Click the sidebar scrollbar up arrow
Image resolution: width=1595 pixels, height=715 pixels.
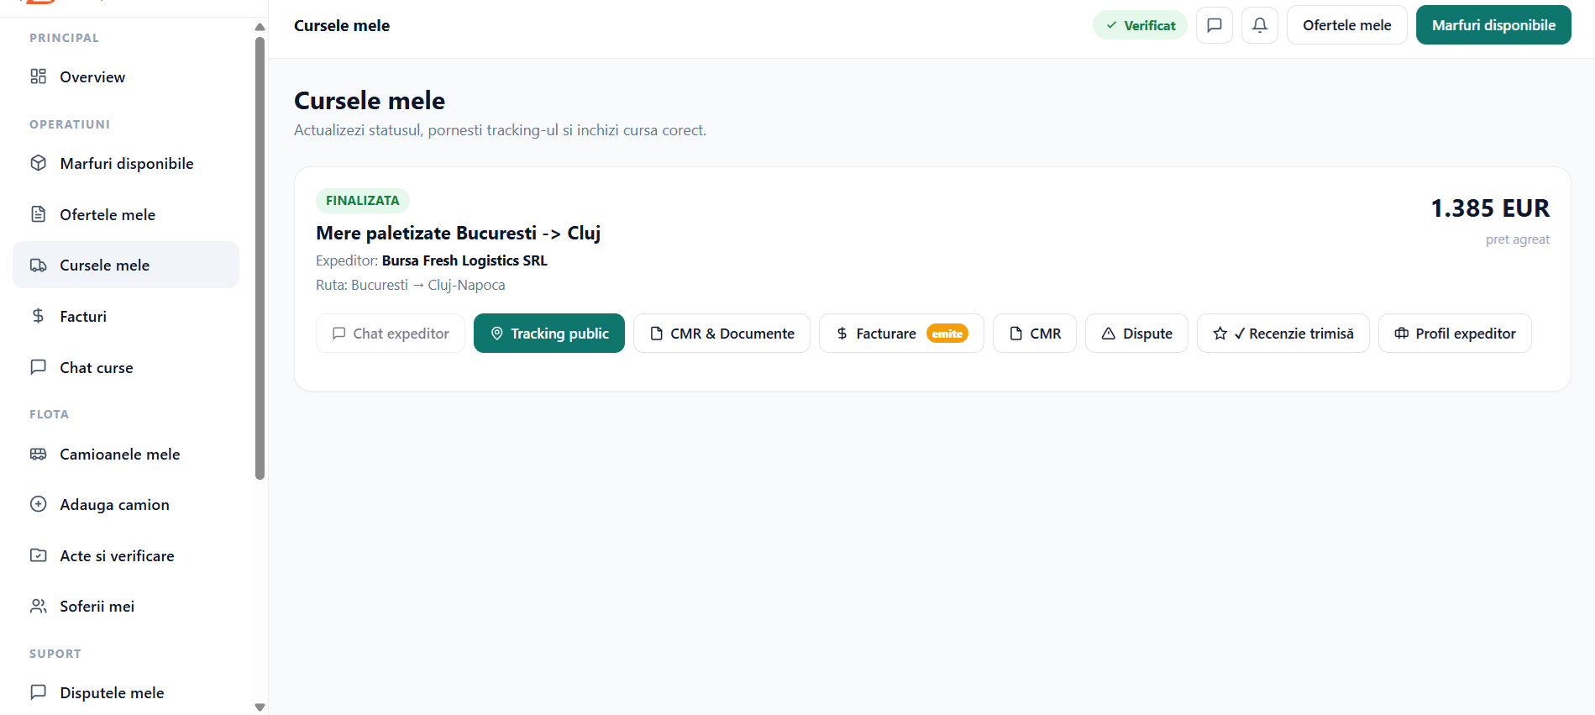tap(260, 27)
